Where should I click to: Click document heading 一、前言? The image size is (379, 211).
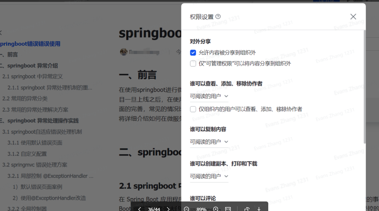138,75
